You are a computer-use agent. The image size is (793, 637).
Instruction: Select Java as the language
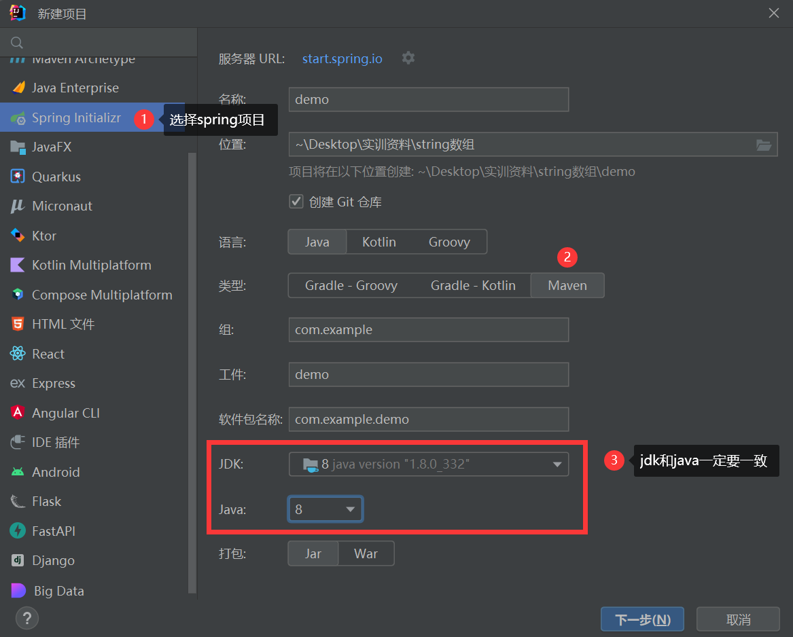coord(317,242)
